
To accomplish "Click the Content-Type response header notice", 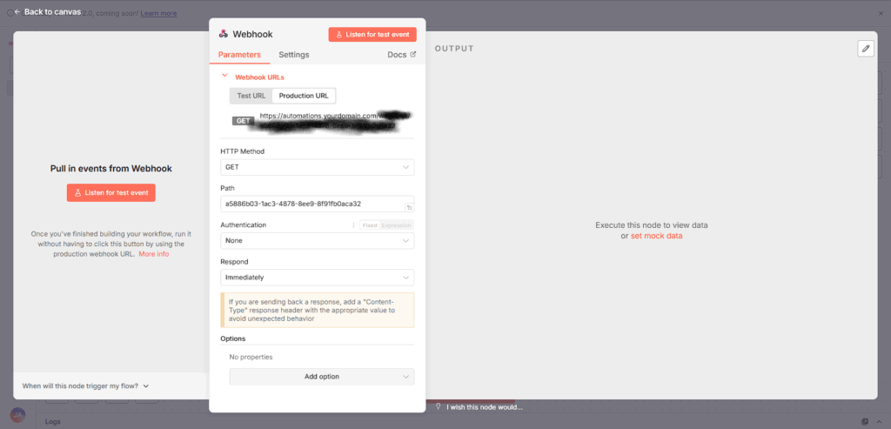I will (x=317, y=311).
